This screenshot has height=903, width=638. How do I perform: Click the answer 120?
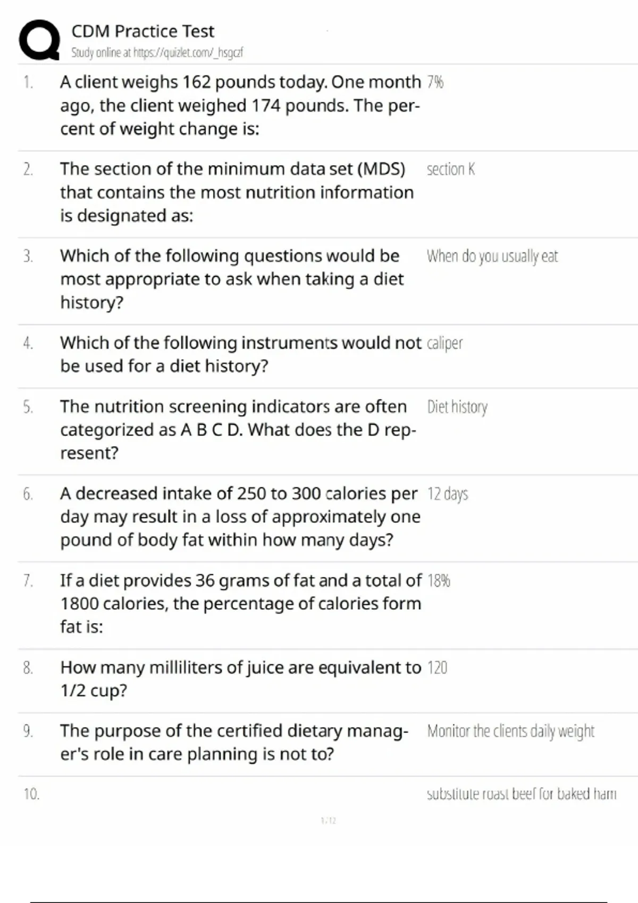click(437, 667)
